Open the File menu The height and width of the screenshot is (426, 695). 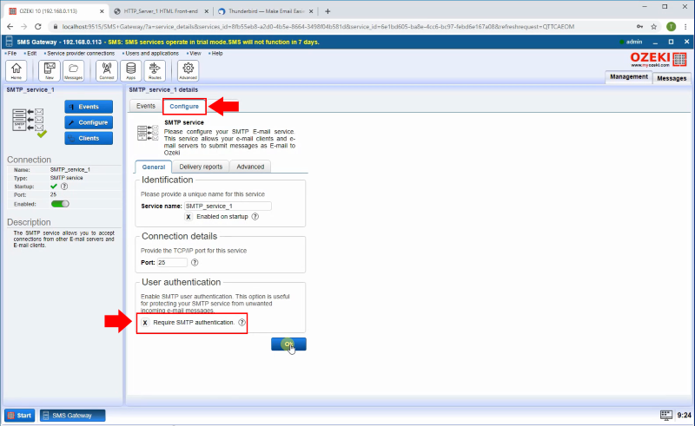tap(11, 53)
